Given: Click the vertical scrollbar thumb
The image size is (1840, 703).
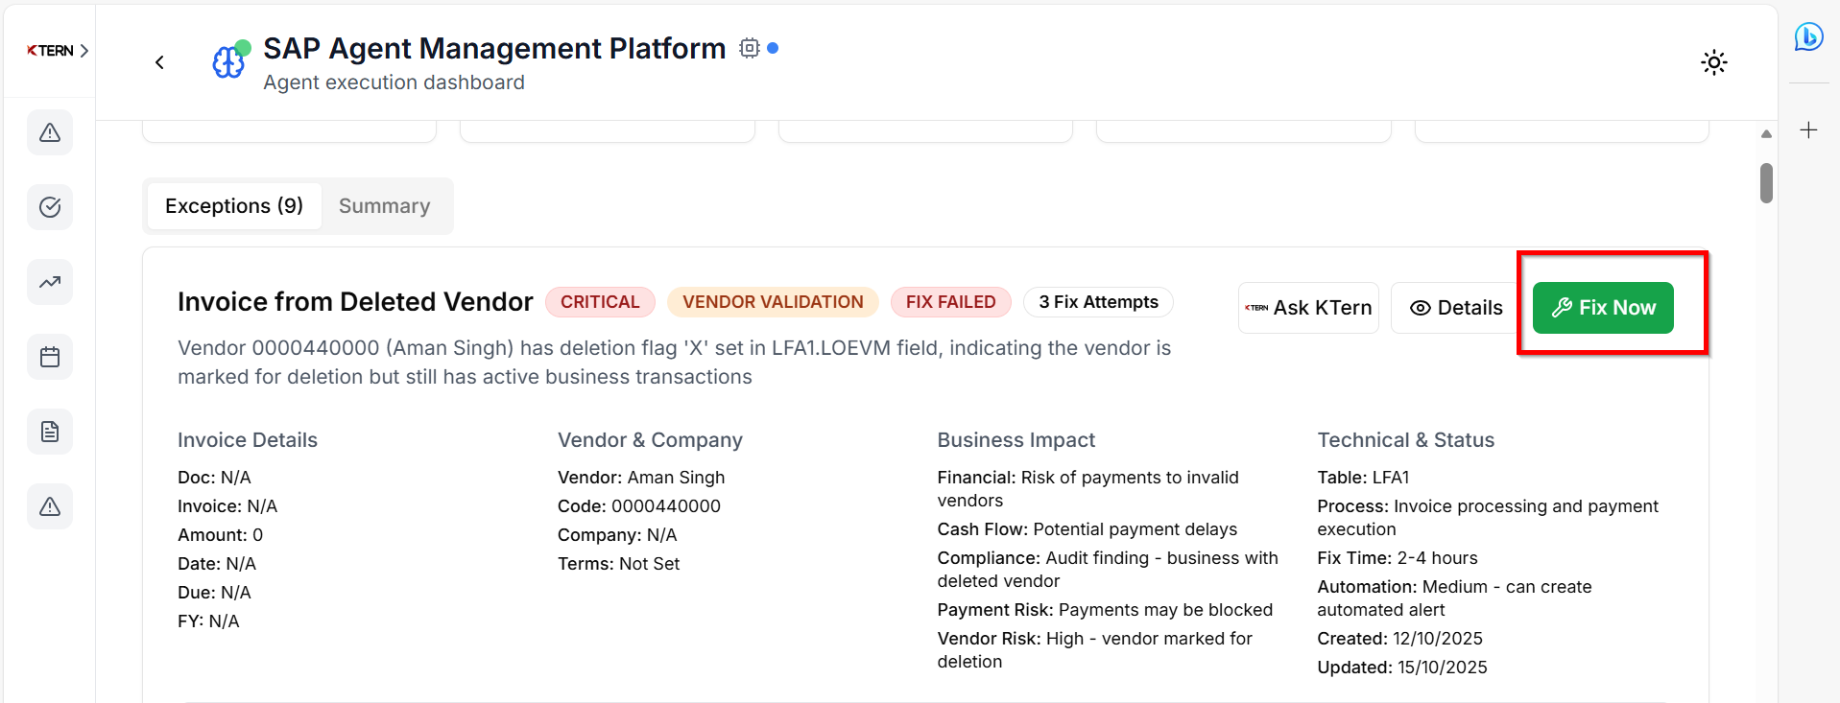Looking at the screenshot, I should 1766,183.
